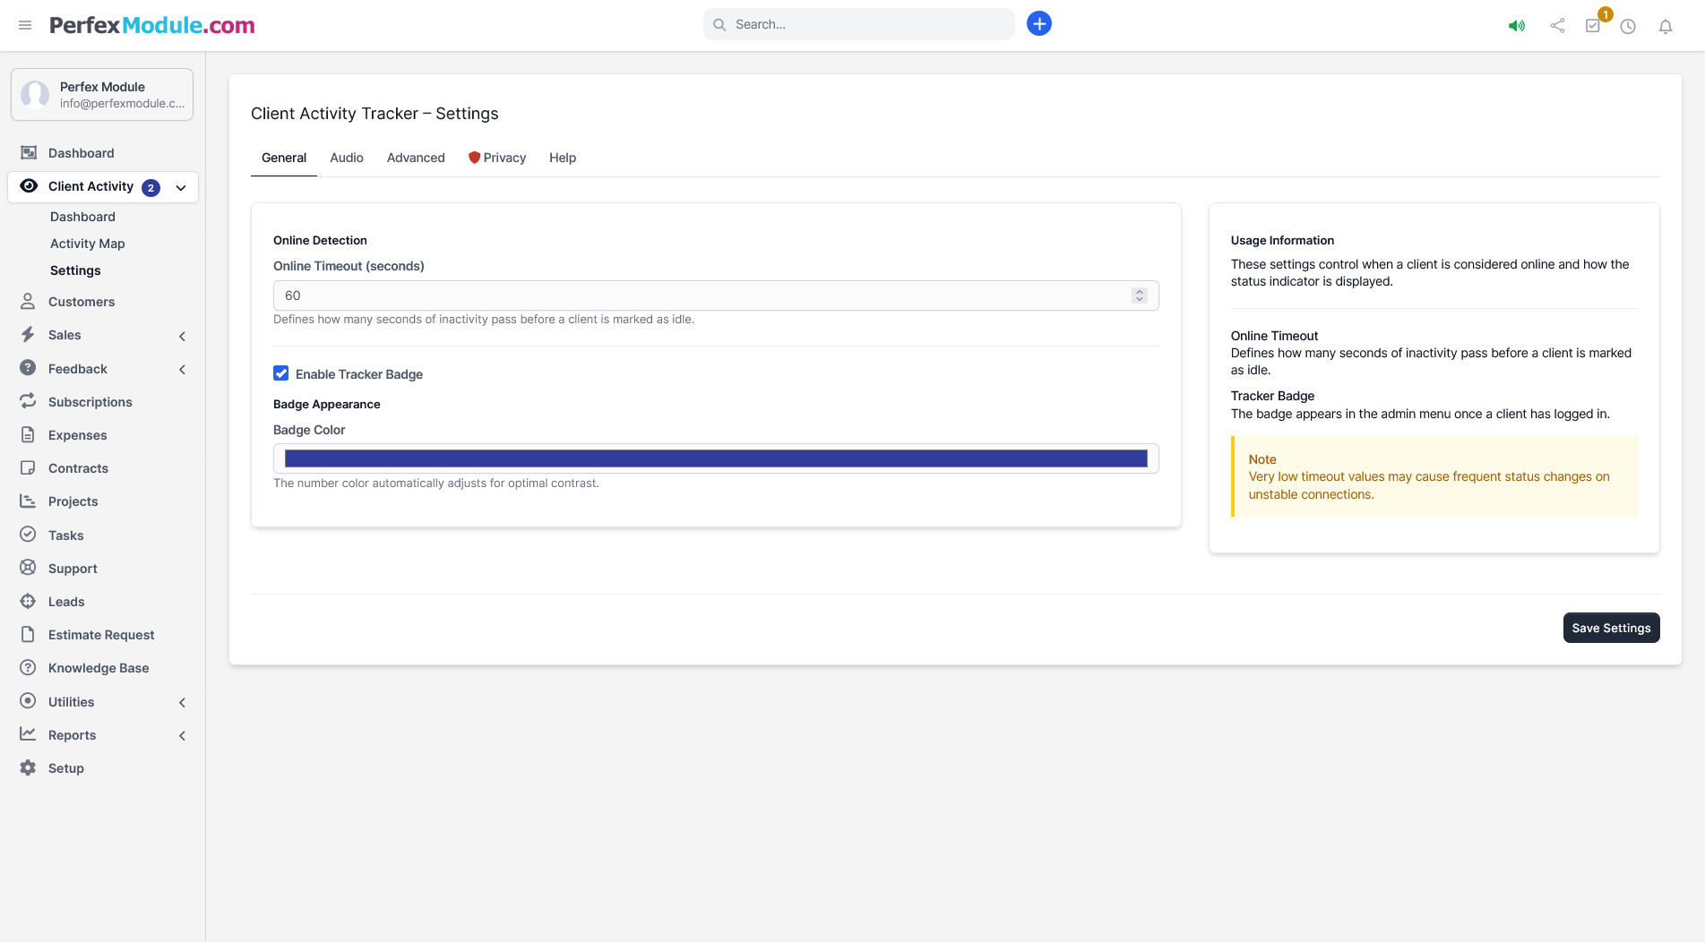Click the green speaker sound icon
Image resolution: width=1705 pixels, height=942 pixels.
pos(1516,26)
